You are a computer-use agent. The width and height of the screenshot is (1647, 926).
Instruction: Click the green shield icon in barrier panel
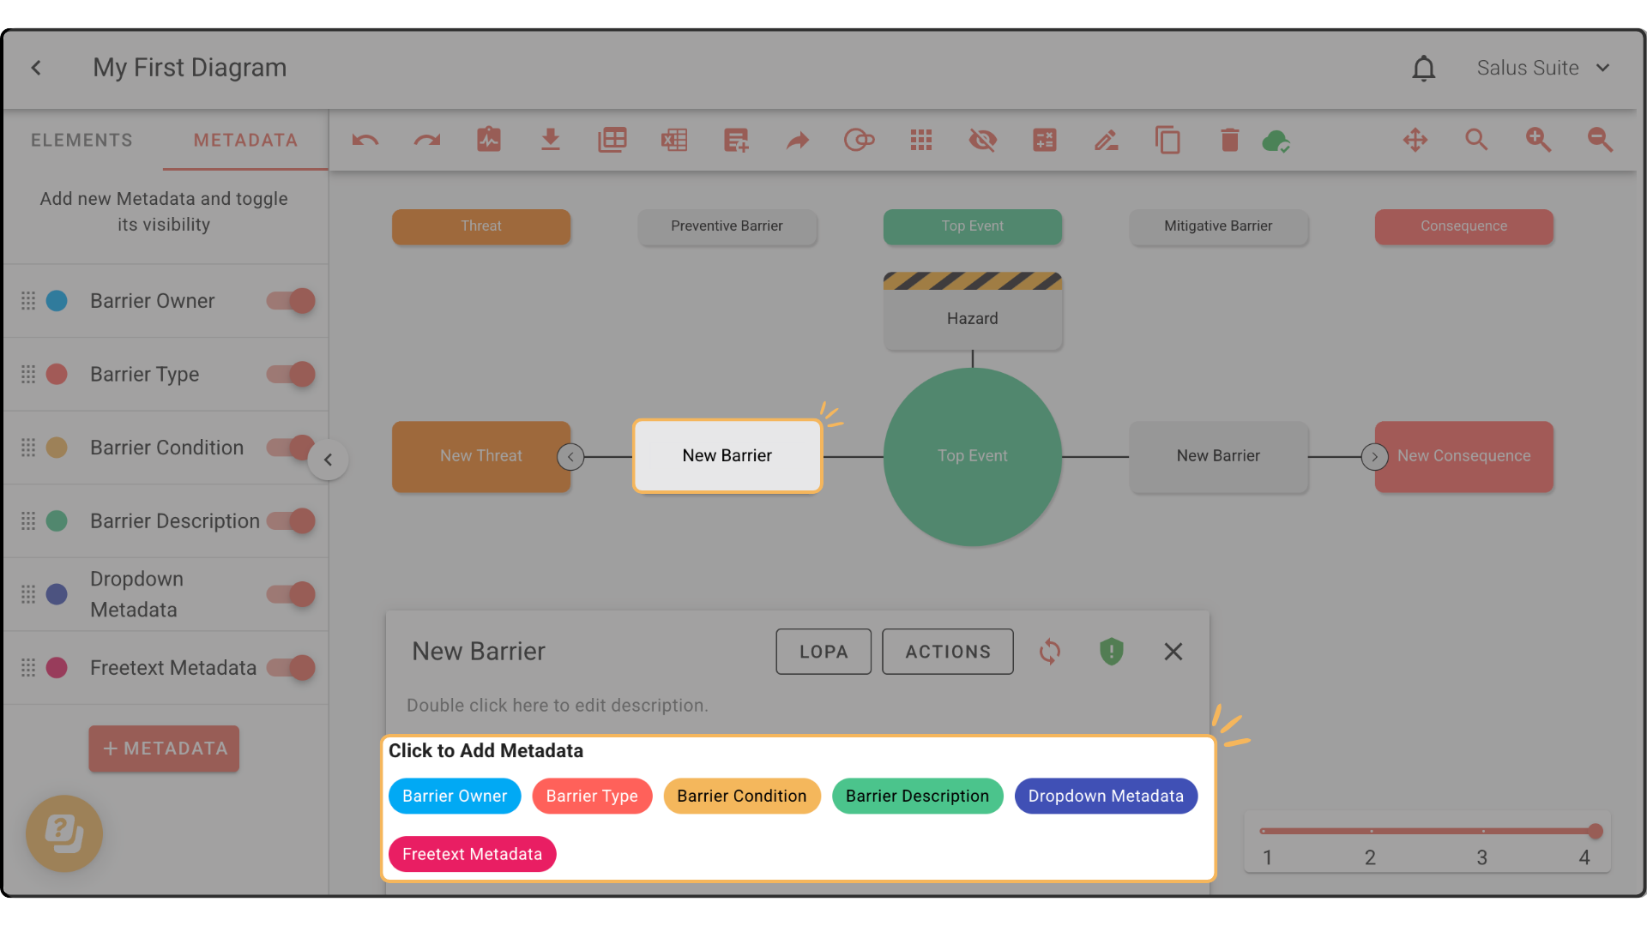1112,652
